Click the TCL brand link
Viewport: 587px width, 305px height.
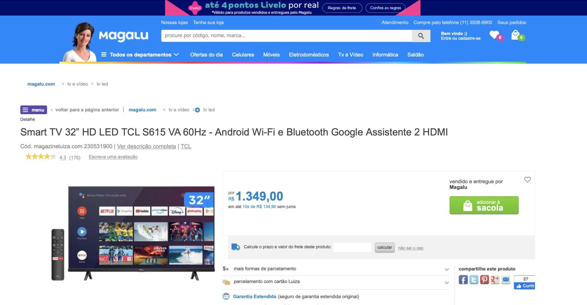(186, 146)
